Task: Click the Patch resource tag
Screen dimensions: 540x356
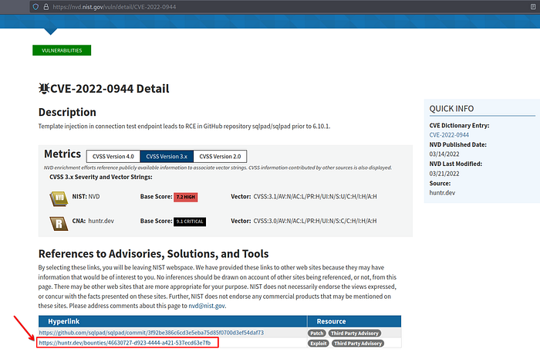Action: point(317,334)
